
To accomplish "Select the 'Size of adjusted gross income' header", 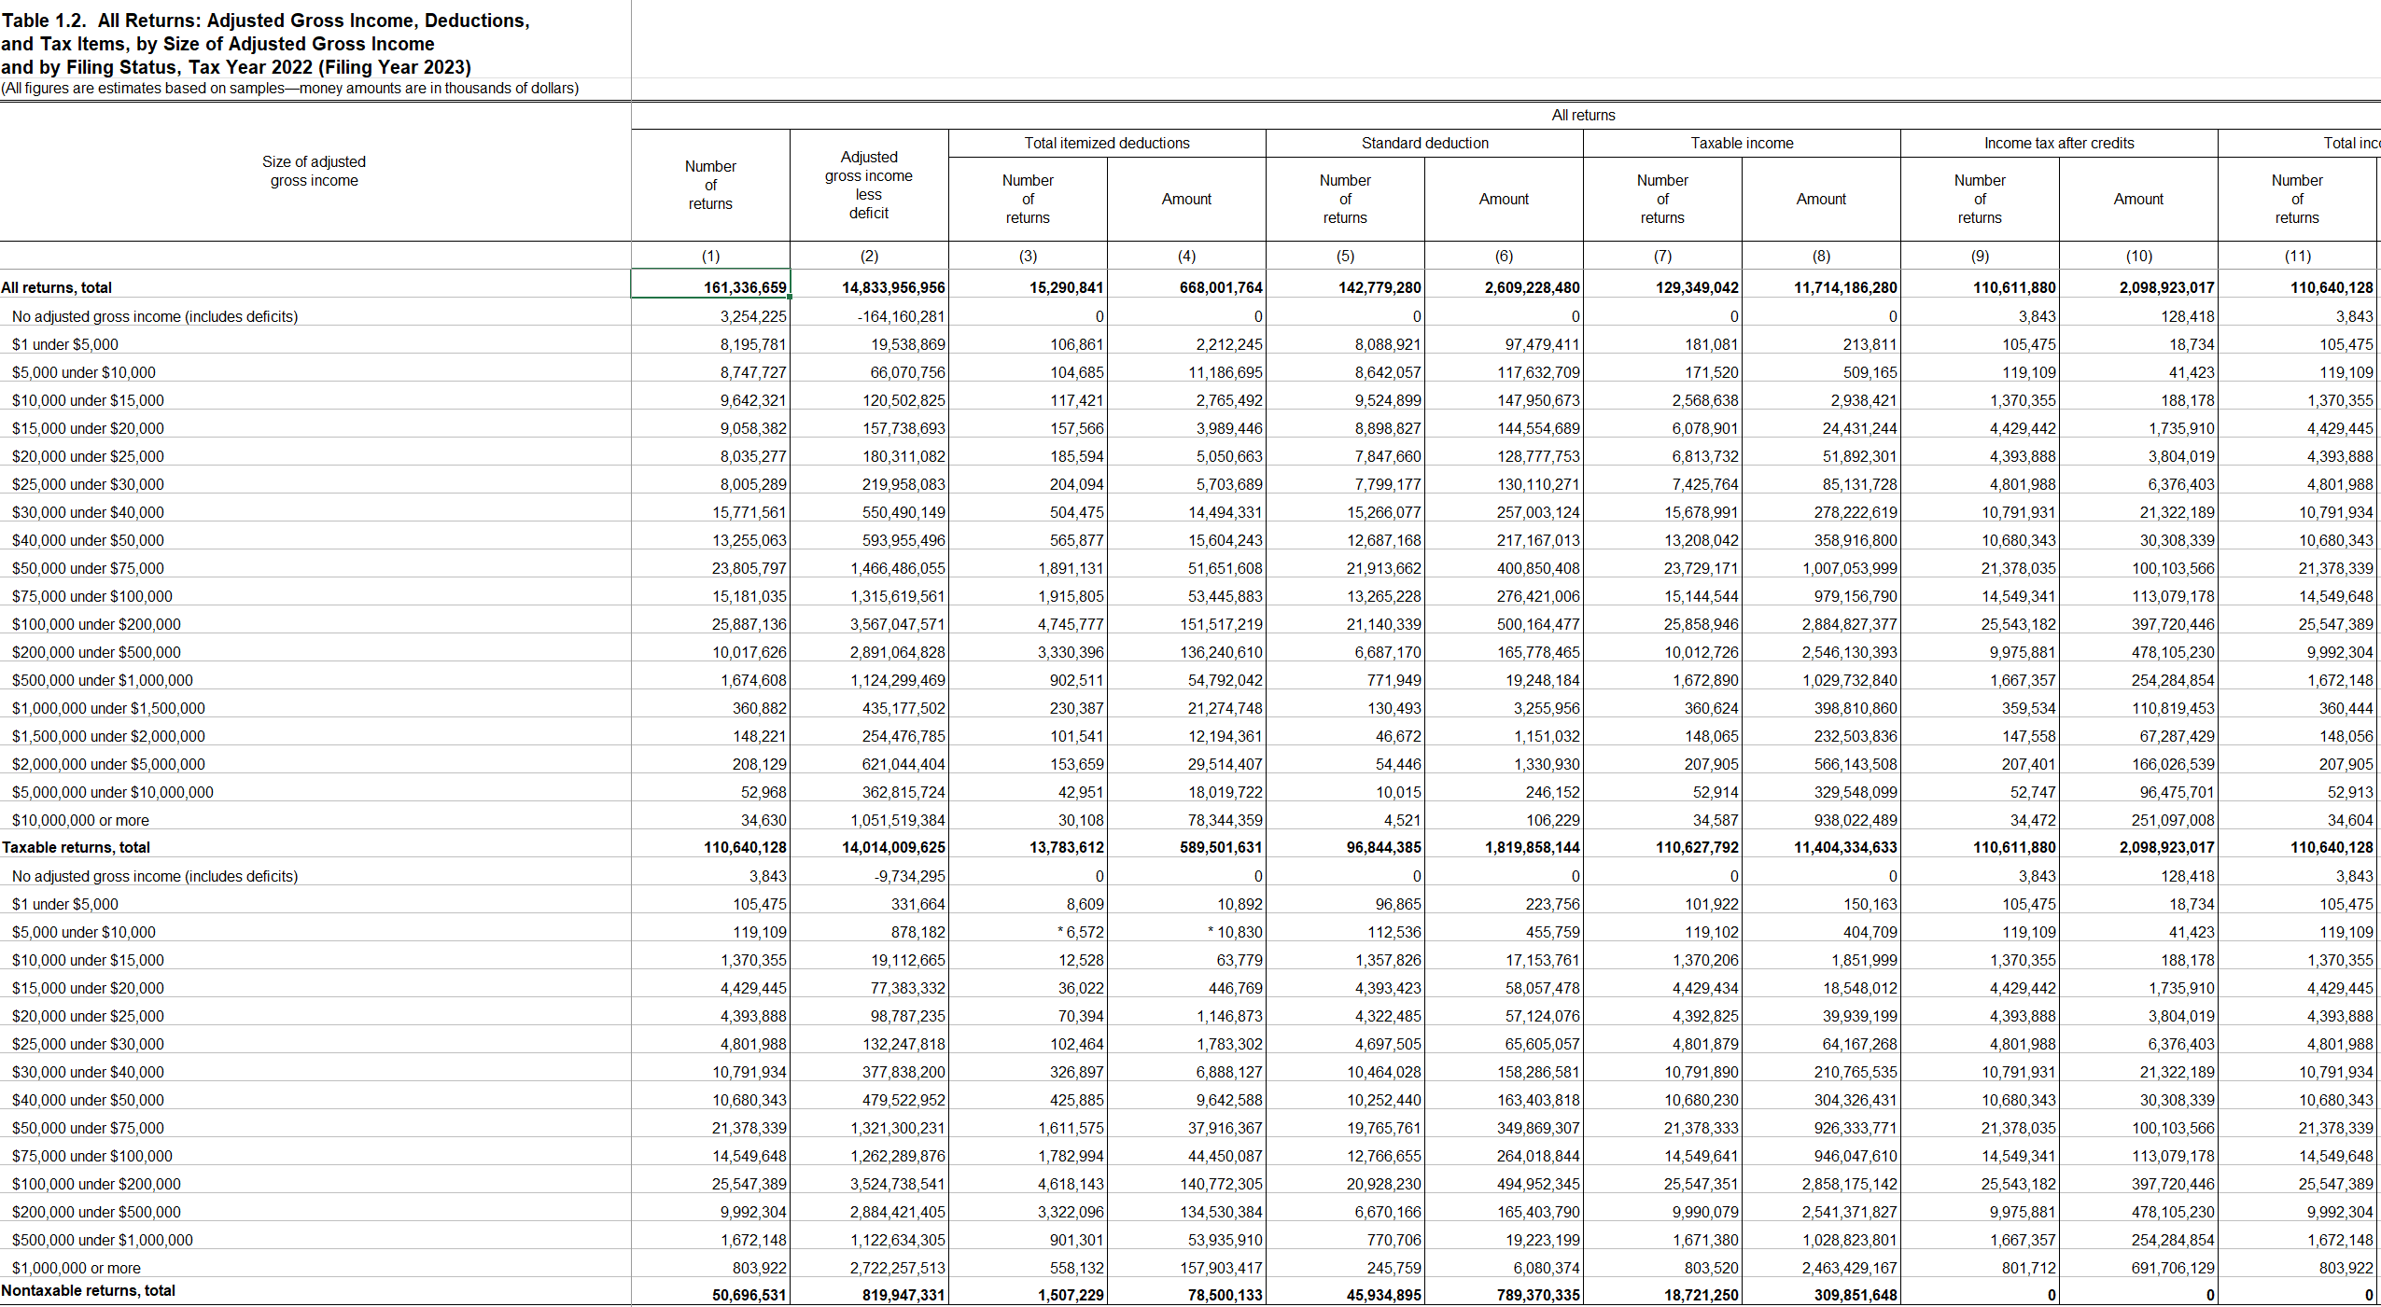I will tap(314, 172).
